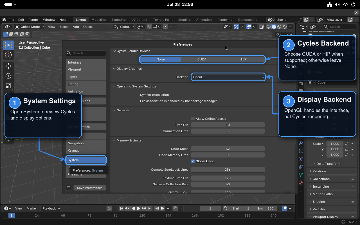Collapse the Memory & Limits panel
Screen dimensions: 360x225
(129, 140)
